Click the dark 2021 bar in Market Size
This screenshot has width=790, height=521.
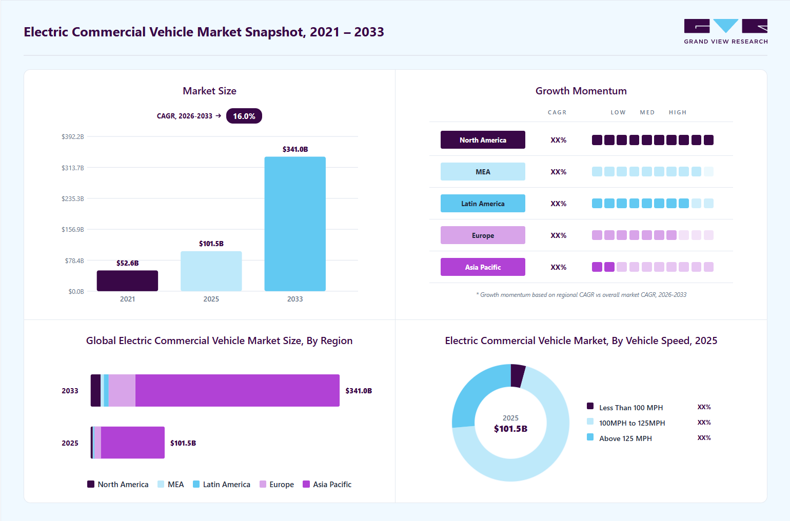click(x=127, y=280)
